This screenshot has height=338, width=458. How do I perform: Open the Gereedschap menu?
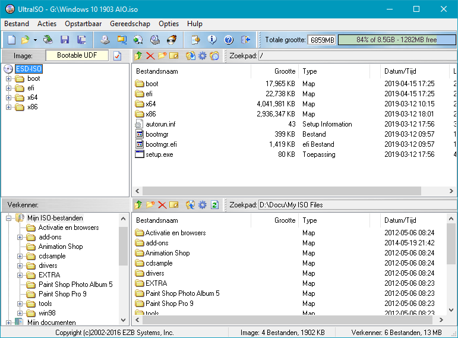coord(130,24)
